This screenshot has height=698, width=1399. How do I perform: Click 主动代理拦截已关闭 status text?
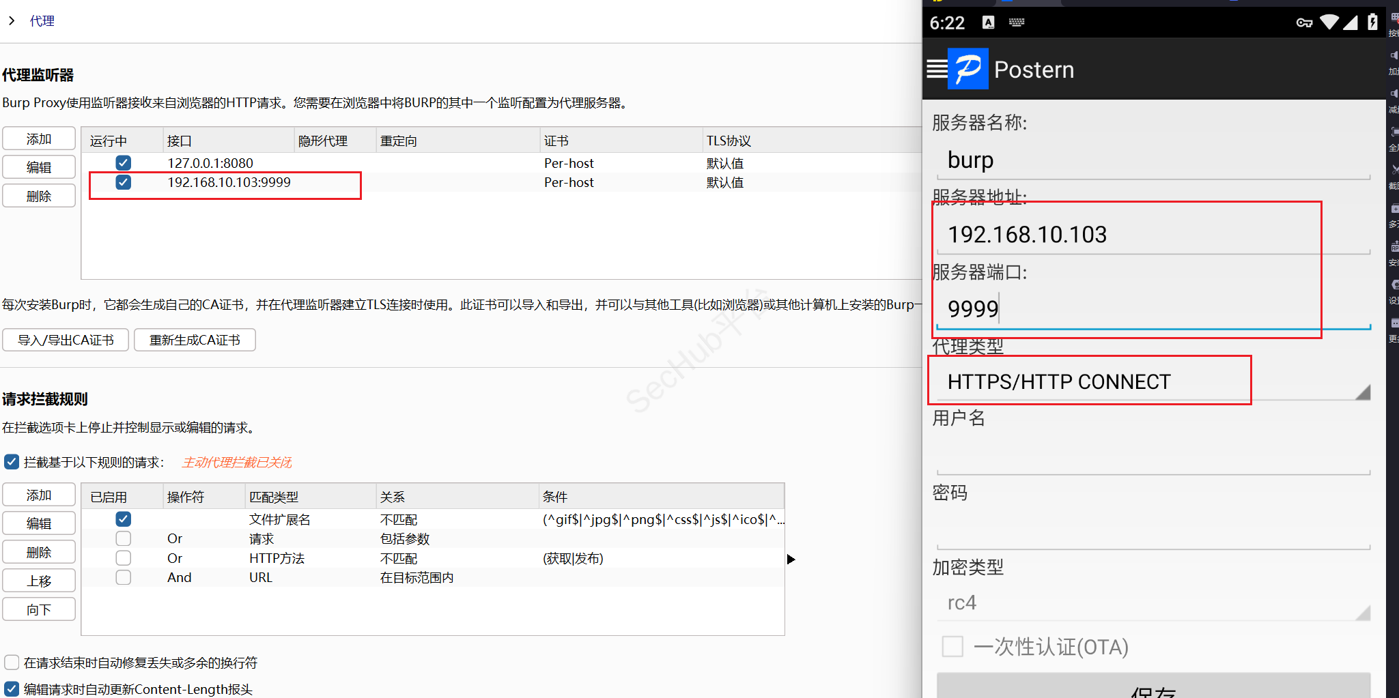point(237,463)
